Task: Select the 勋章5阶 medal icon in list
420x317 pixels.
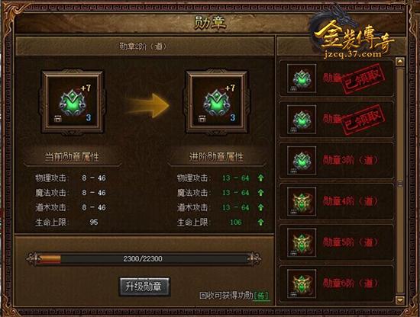Action: pyautogui.click(x=302, y=242)
